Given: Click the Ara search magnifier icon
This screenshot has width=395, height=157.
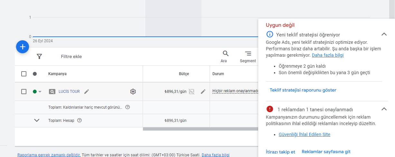Looking at the screenshot, I should 226,54.
